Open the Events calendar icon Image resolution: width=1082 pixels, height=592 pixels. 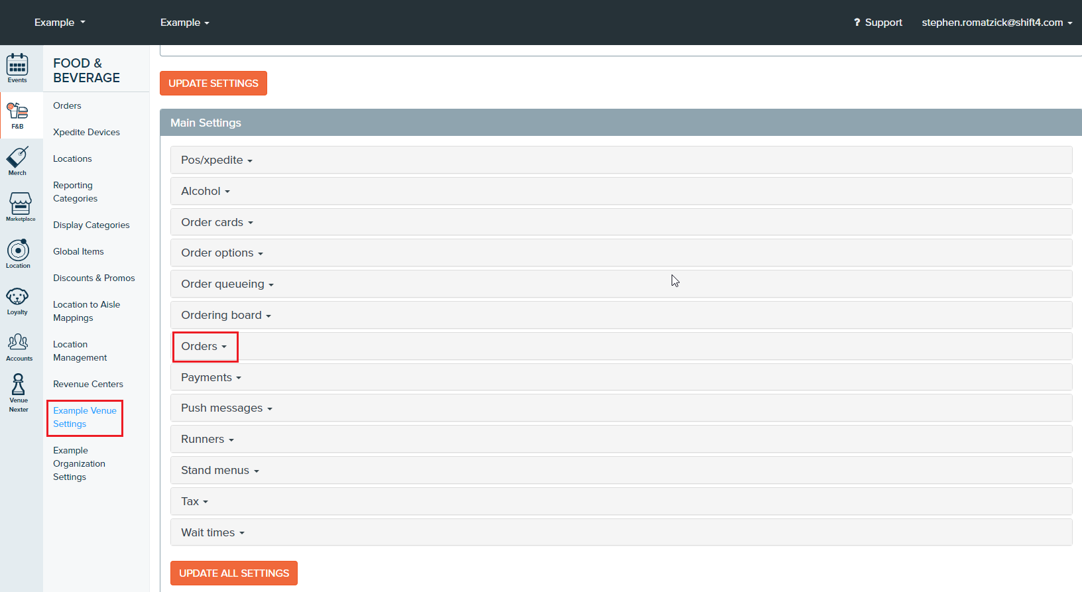[x=17, y=68]
